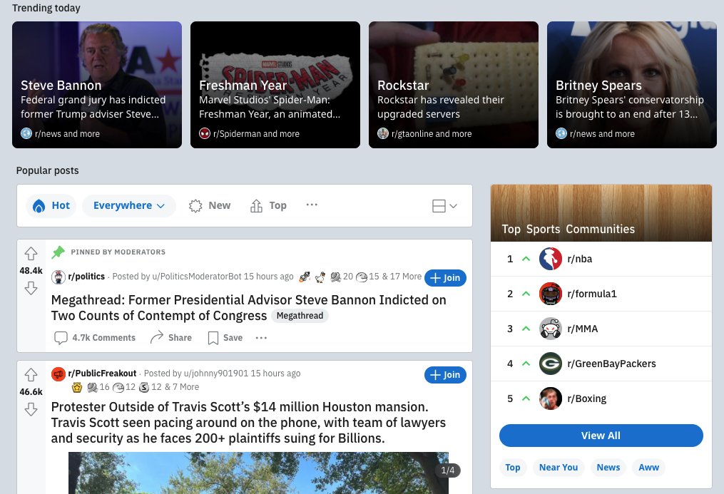Viewport: 724px width, 494px height.
Task: Click gold award icon on PublicFreakout post
Action: click(x=77, y=387)
